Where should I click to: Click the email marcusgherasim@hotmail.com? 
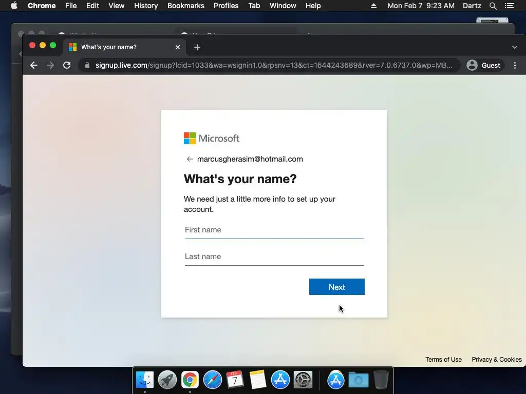tap(250, 159)
